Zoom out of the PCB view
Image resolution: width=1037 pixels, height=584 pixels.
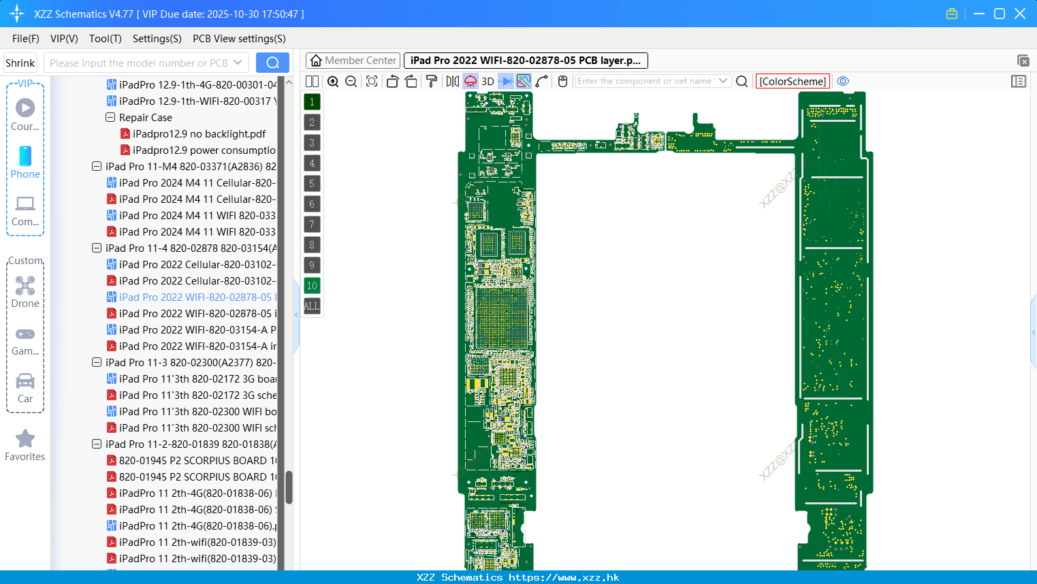[x=351, y=81]
